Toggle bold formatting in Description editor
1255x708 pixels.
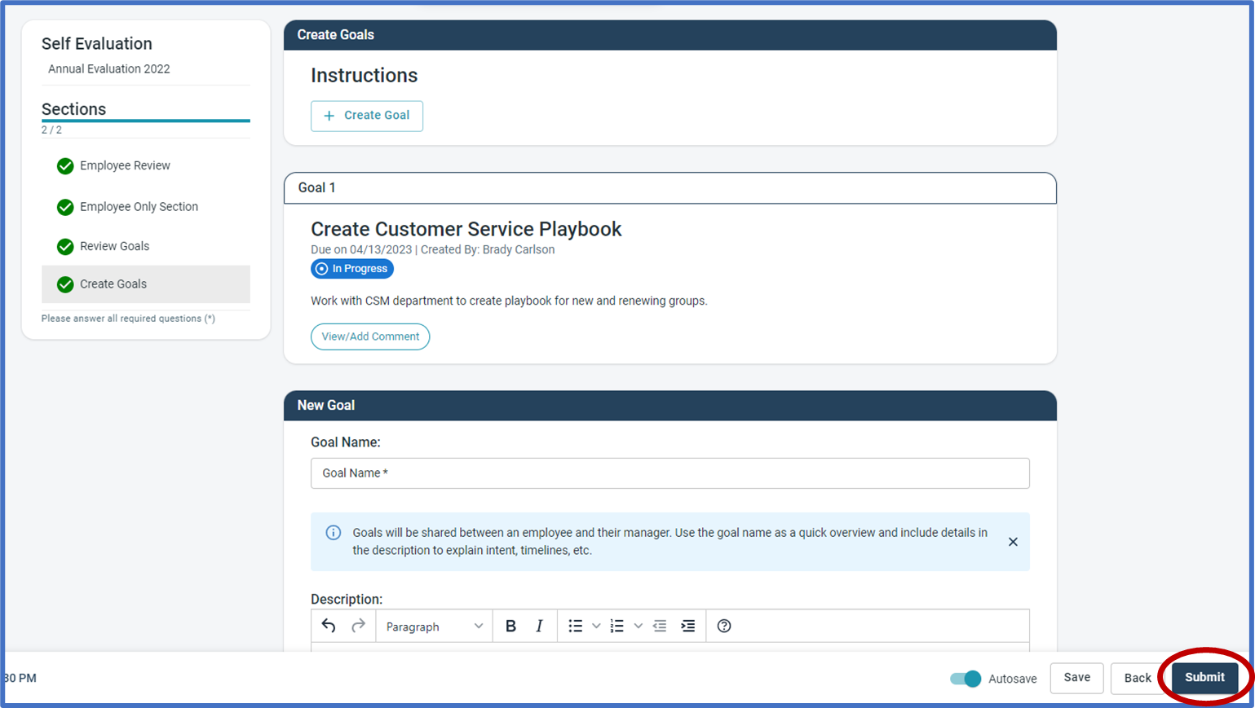click(510, 626)
